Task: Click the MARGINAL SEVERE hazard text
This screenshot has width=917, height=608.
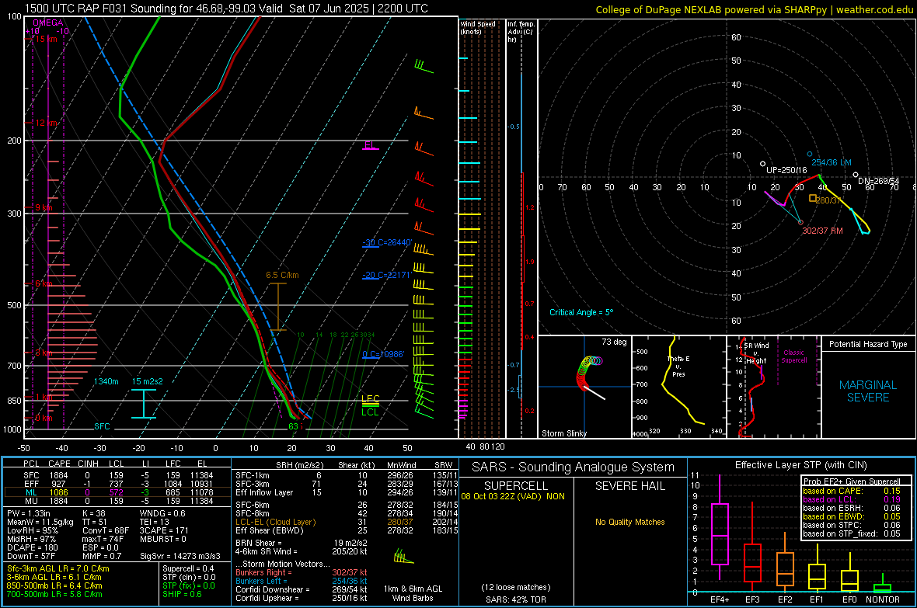Action: coord(868,391)
